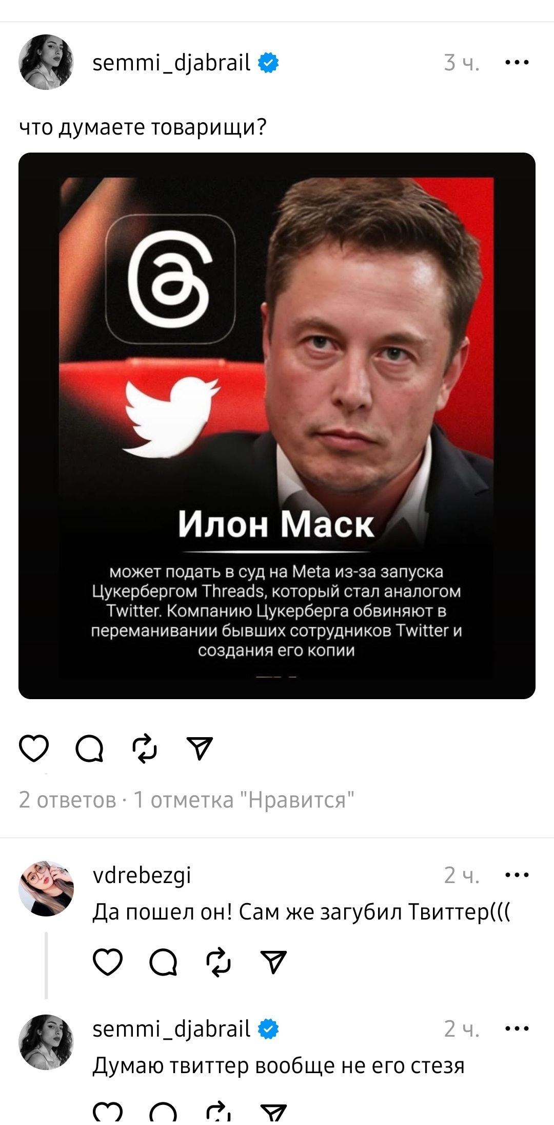The height and width of the screenshot is (1125, 554).
Task: View who liked via 1 отметка "Нравится"
Action: point(244,800)
